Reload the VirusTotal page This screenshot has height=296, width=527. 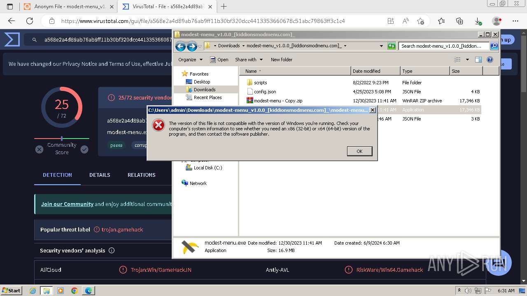30,21
